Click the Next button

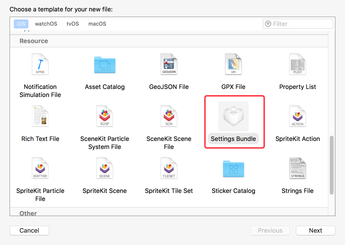point(315,231)
